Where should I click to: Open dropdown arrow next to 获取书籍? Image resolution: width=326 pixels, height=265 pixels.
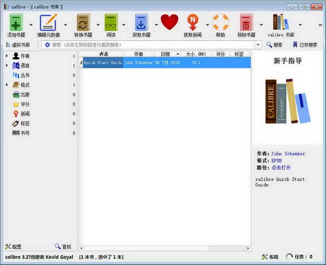coord(156,25)
